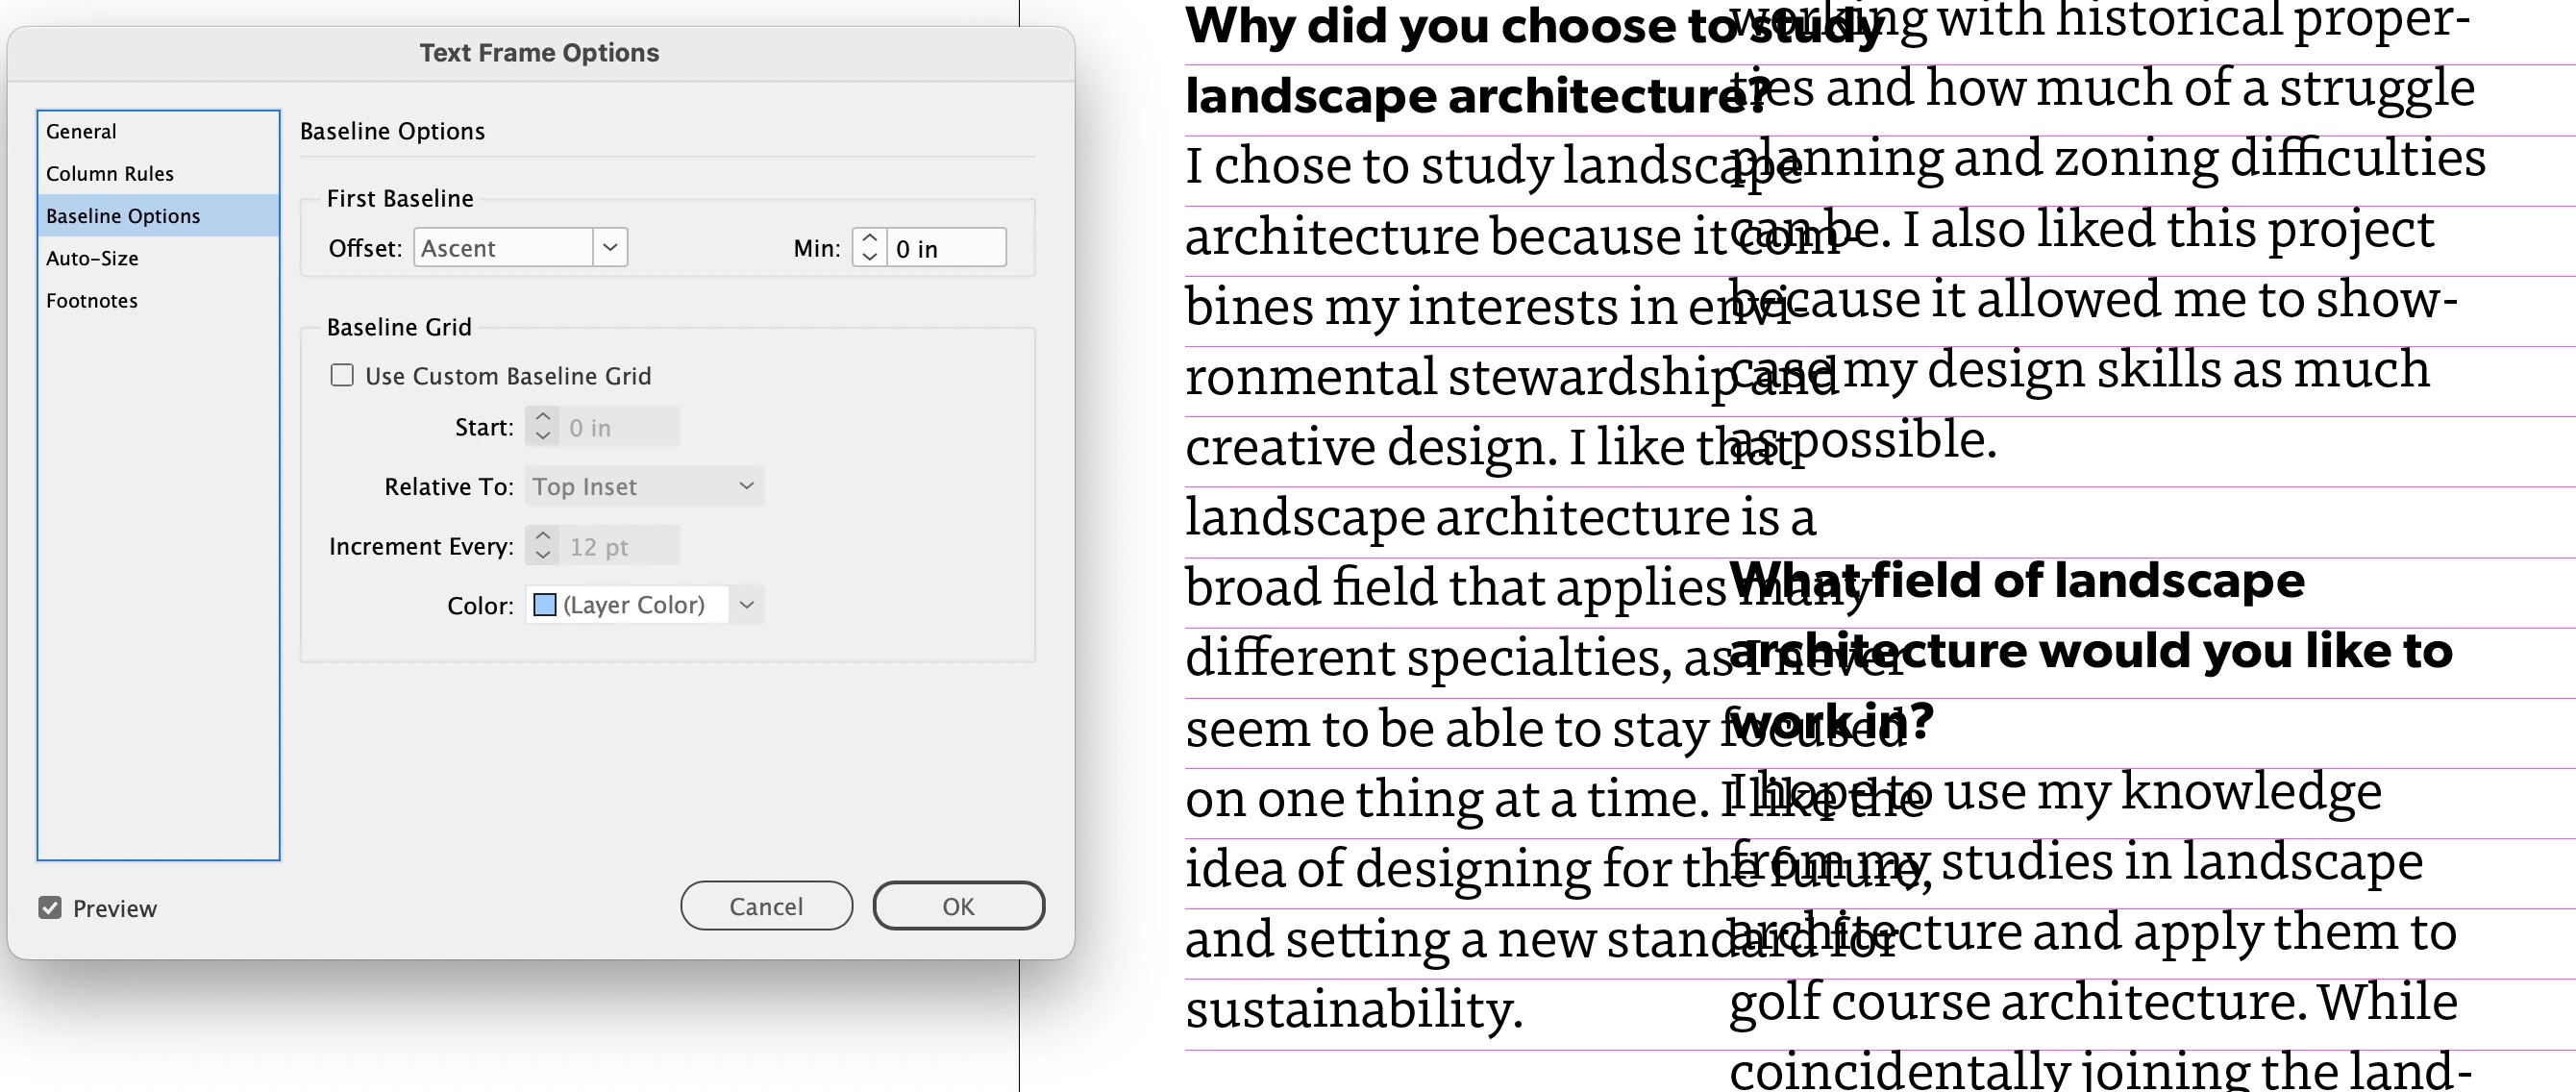Select Baseline Options in sidebar
The height and width of the screenshot is (1092, 2576).
click(123, 216)
